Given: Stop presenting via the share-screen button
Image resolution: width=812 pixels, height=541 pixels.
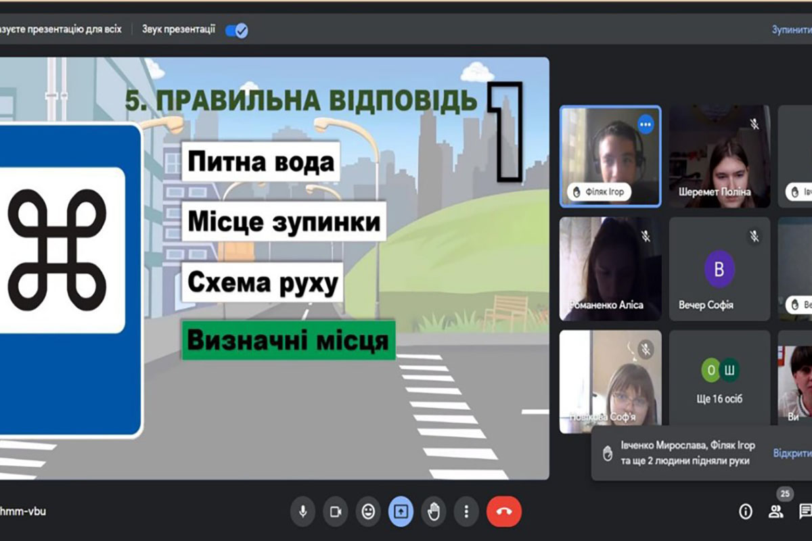Looking at the screenshot, I should [x=401, y=511].
